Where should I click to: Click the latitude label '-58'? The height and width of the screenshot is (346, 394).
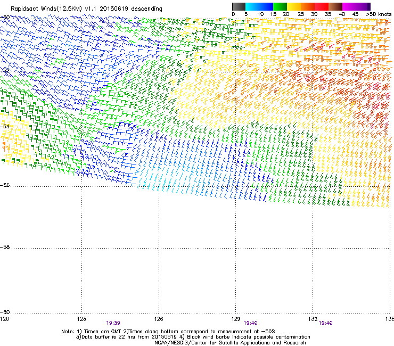[5, 247]
